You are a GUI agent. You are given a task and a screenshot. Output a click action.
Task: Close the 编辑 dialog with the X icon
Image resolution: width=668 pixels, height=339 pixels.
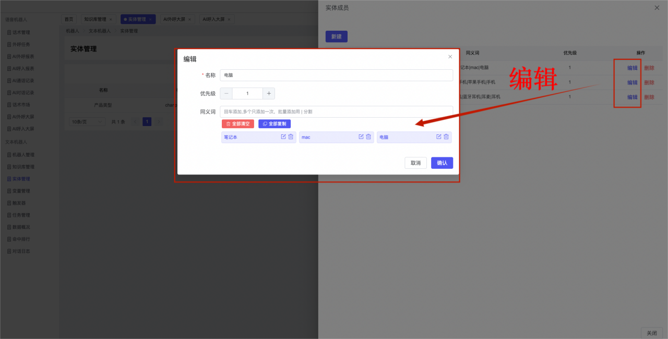point(450,57)
